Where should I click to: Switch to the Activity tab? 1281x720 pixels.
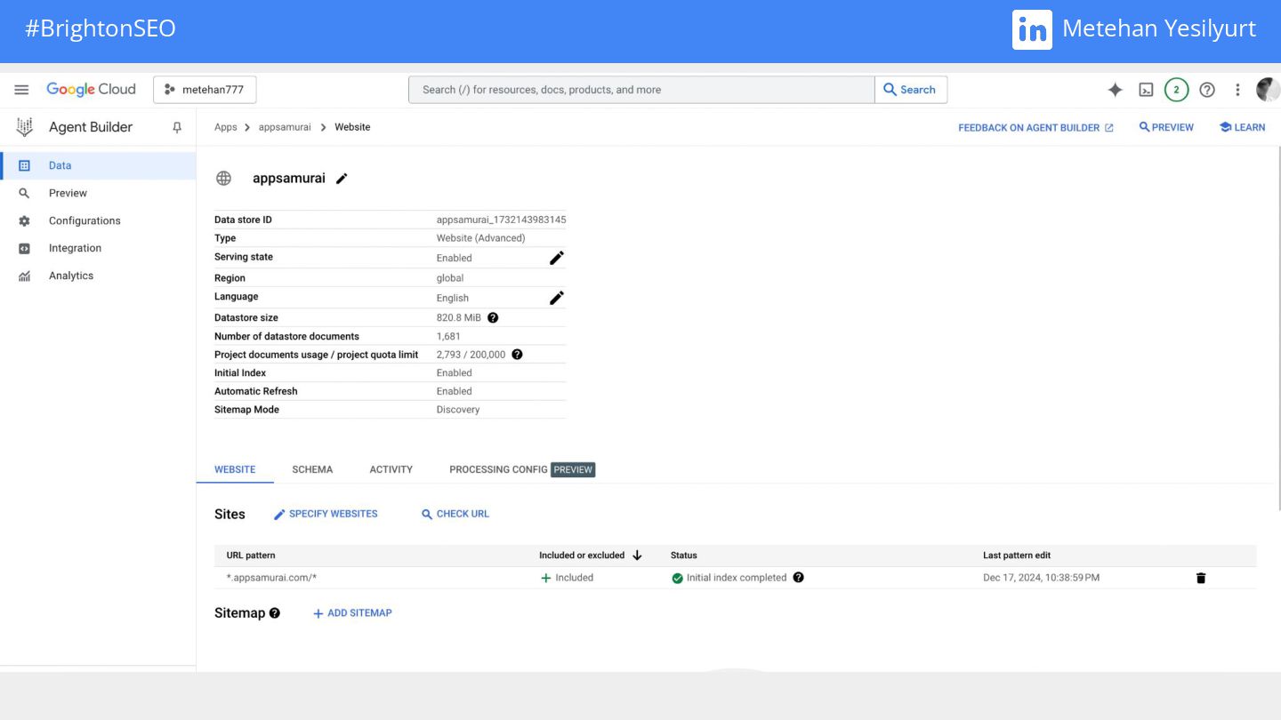coord(391,469)
